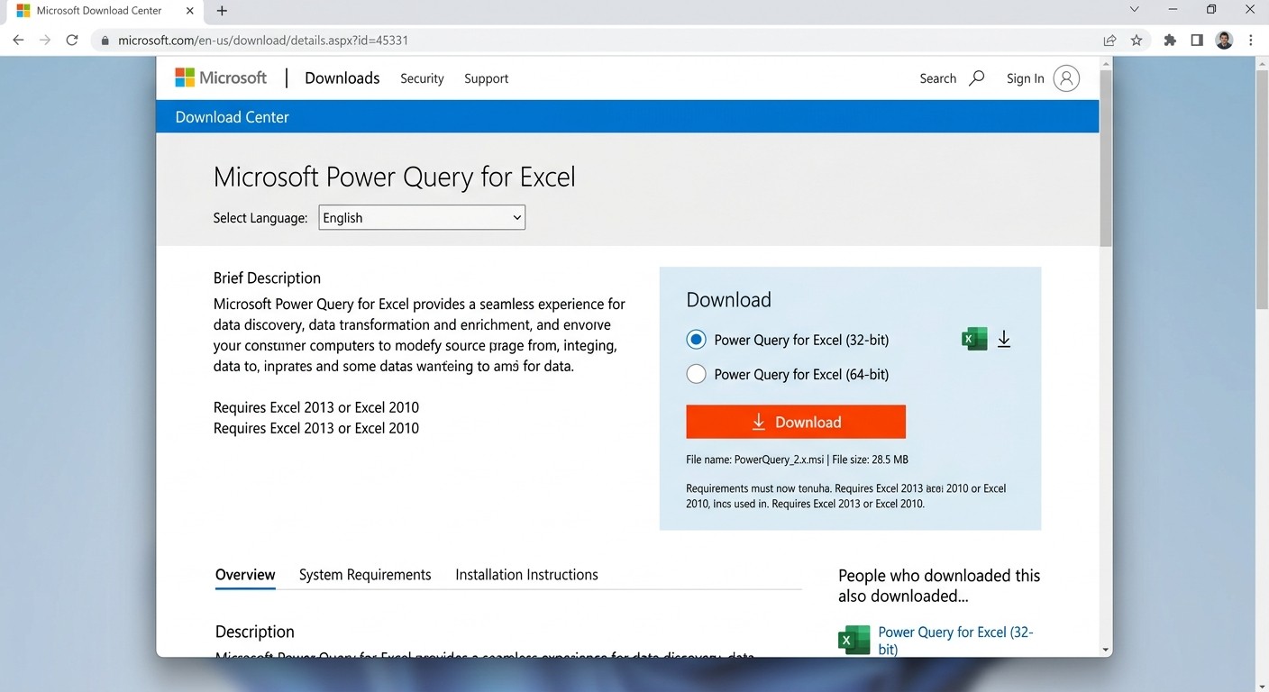This screenshot has width=1269, height=692.
Task: Reload the page
Action: tap(72, 41)
